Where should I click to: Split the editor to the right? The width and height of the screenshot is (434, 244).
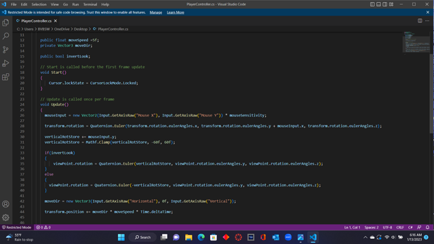coord(420,21)
